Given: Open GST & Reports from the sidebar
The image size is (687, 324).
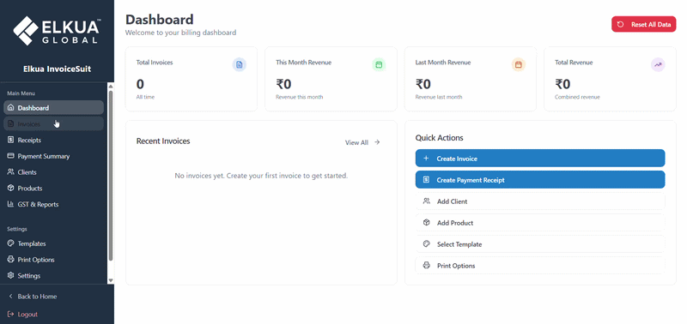Looking at the screenshot, I should point(53,204).
